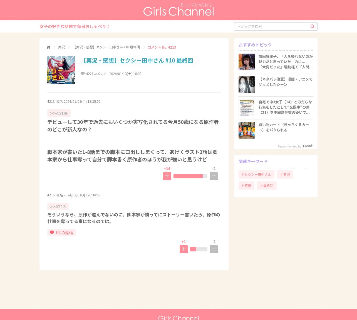Click tagline 女子の好きな話題で毎日おしゃべり♪
This screenshot has height=320, width=357.
click(75, 26)
